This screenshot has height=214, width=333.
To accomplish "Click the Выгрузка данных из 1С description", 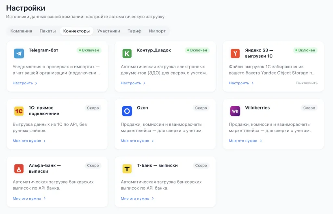I will (50, 127).
